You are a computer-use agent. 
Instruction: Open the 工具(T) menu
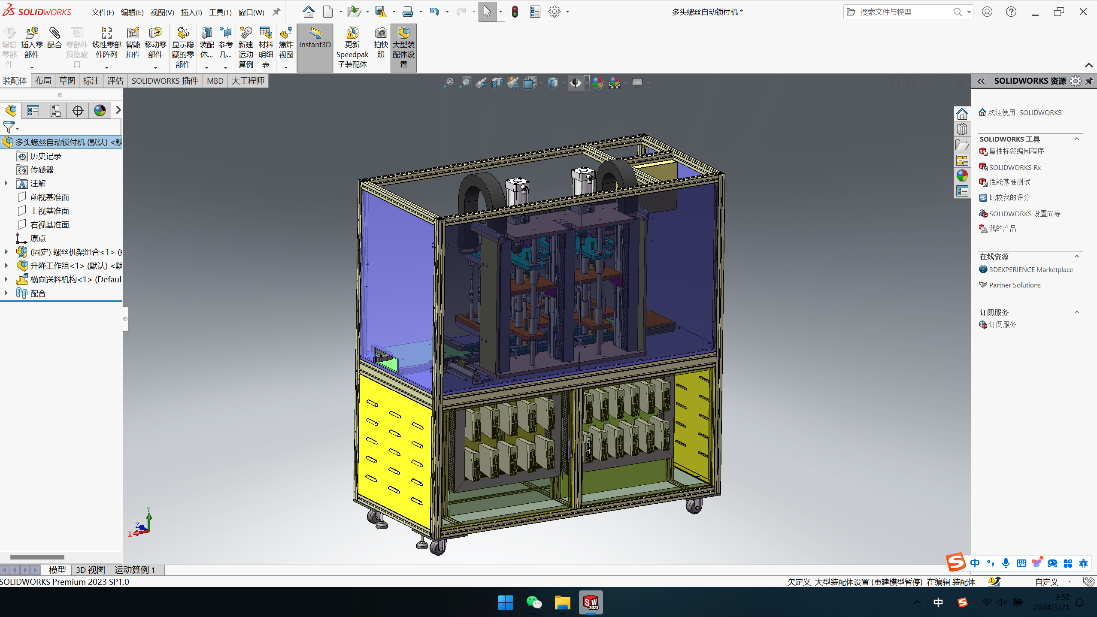pyautogui.click(x=220, y=12)
